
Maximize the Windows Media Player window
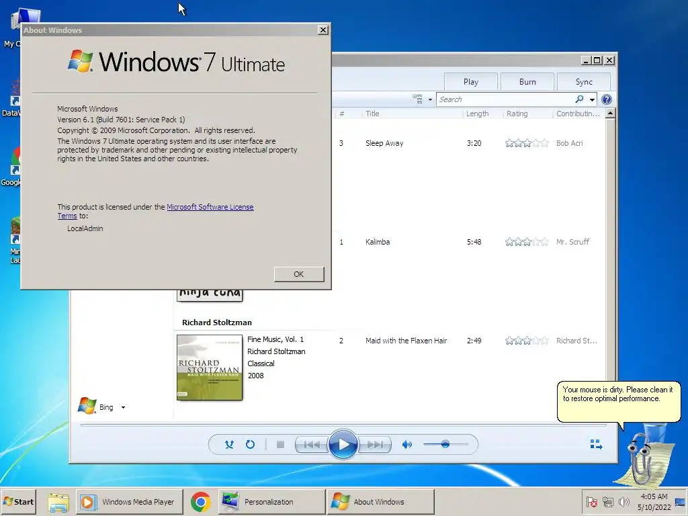pyautogui.click(x=597, y=60)
